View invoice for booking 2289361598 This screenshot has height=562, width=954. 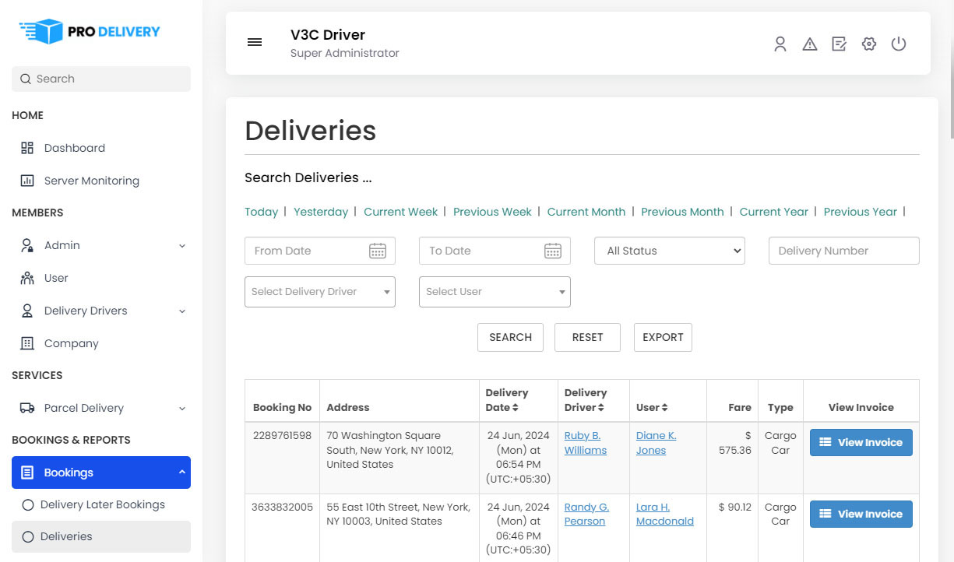861,442
